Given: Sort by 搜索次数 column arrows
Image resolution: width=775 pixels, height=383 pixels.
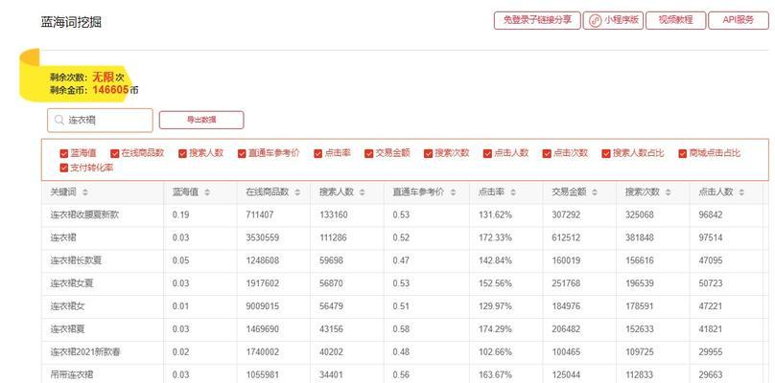Looking at the screenshot, I should [669, 192].
